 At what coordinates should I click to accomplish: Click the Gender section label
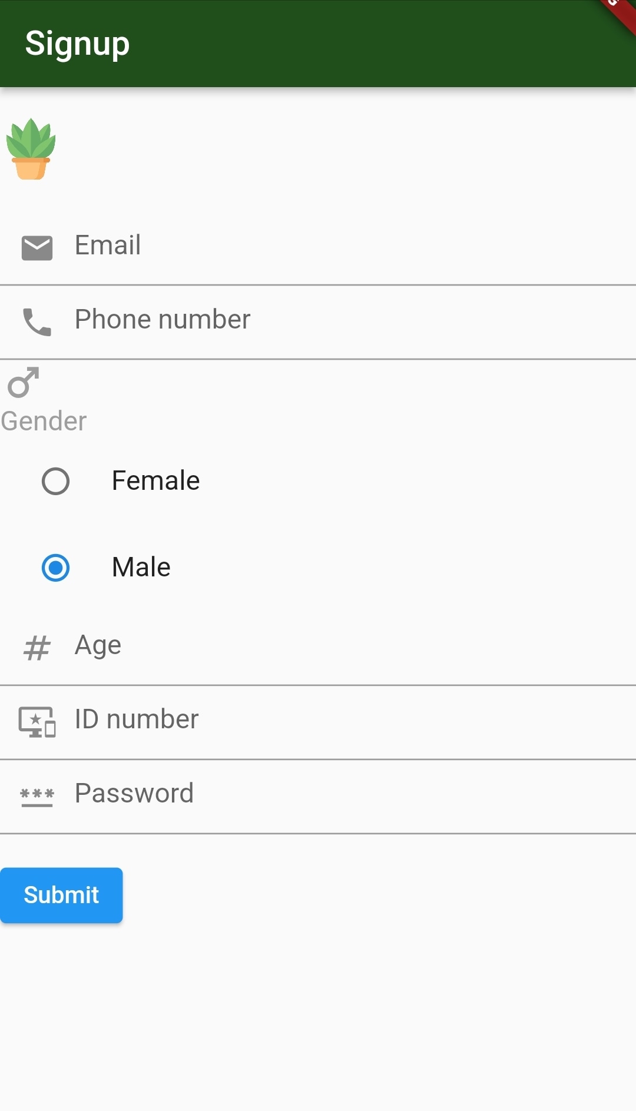tap(43, 420)
